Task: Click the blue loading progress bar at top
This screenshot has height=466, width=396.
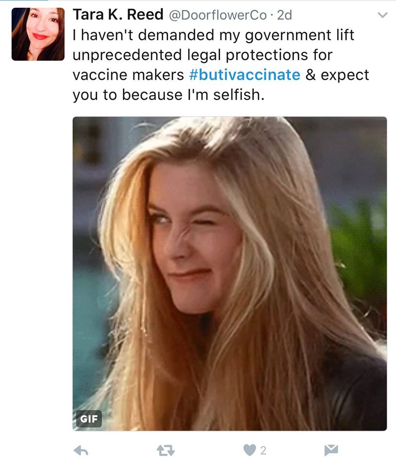Action: point(24,0)
